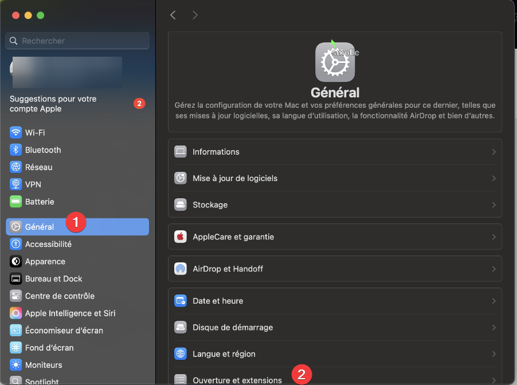Click the "Date et heure" label
517x385 pixels.
click(x=218, y=301)
